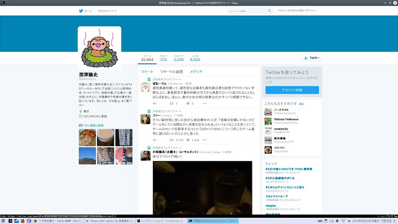The height and width of the screenshot is (224, 398).
Task: Click the フォロー follow button
Action: click(x=312, y=58)
